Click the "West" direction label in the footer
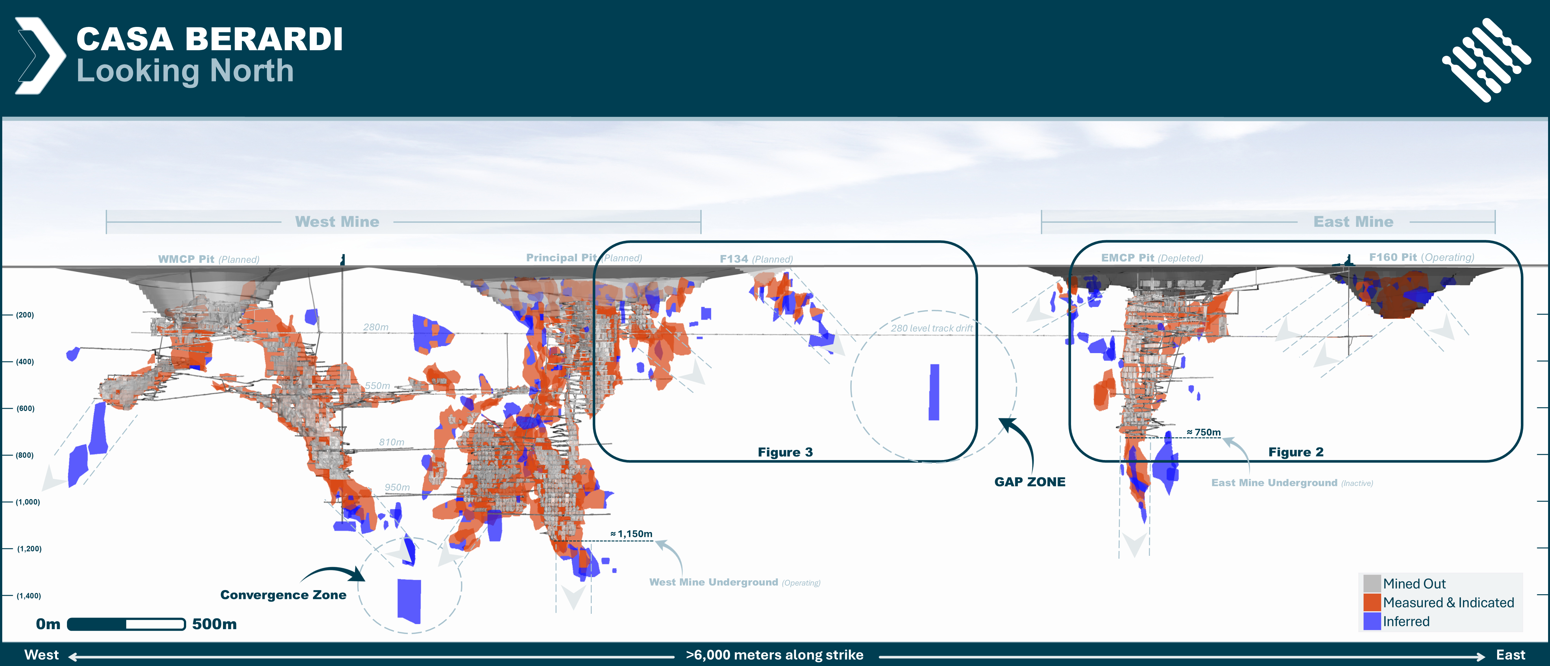1550x666 pixels. click(42, 654)
